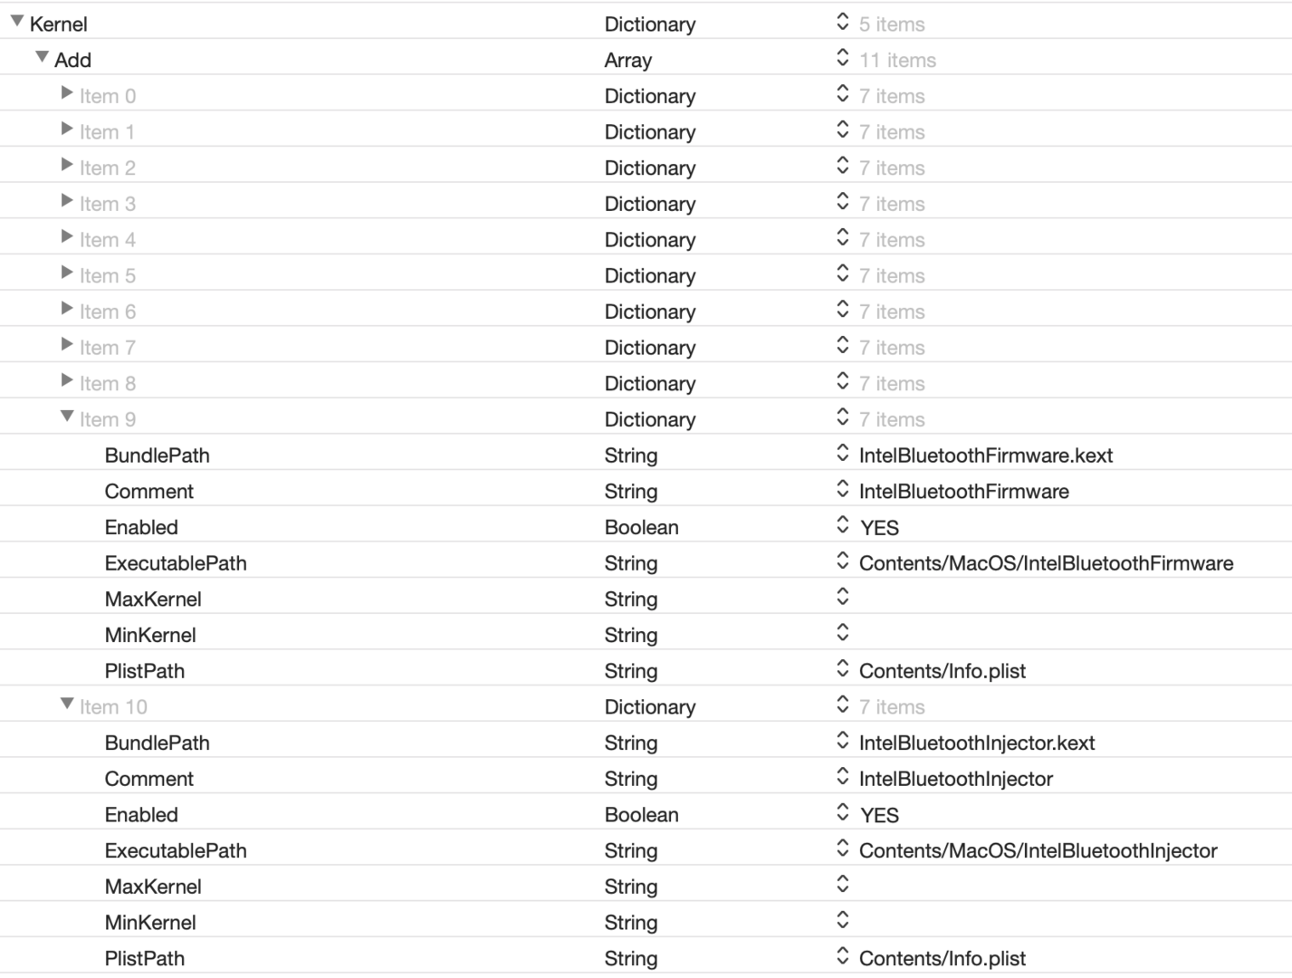The image size is (1292, 978).
Task: Expand Item 0 disclosure triangle
Action: pos(67,93)
